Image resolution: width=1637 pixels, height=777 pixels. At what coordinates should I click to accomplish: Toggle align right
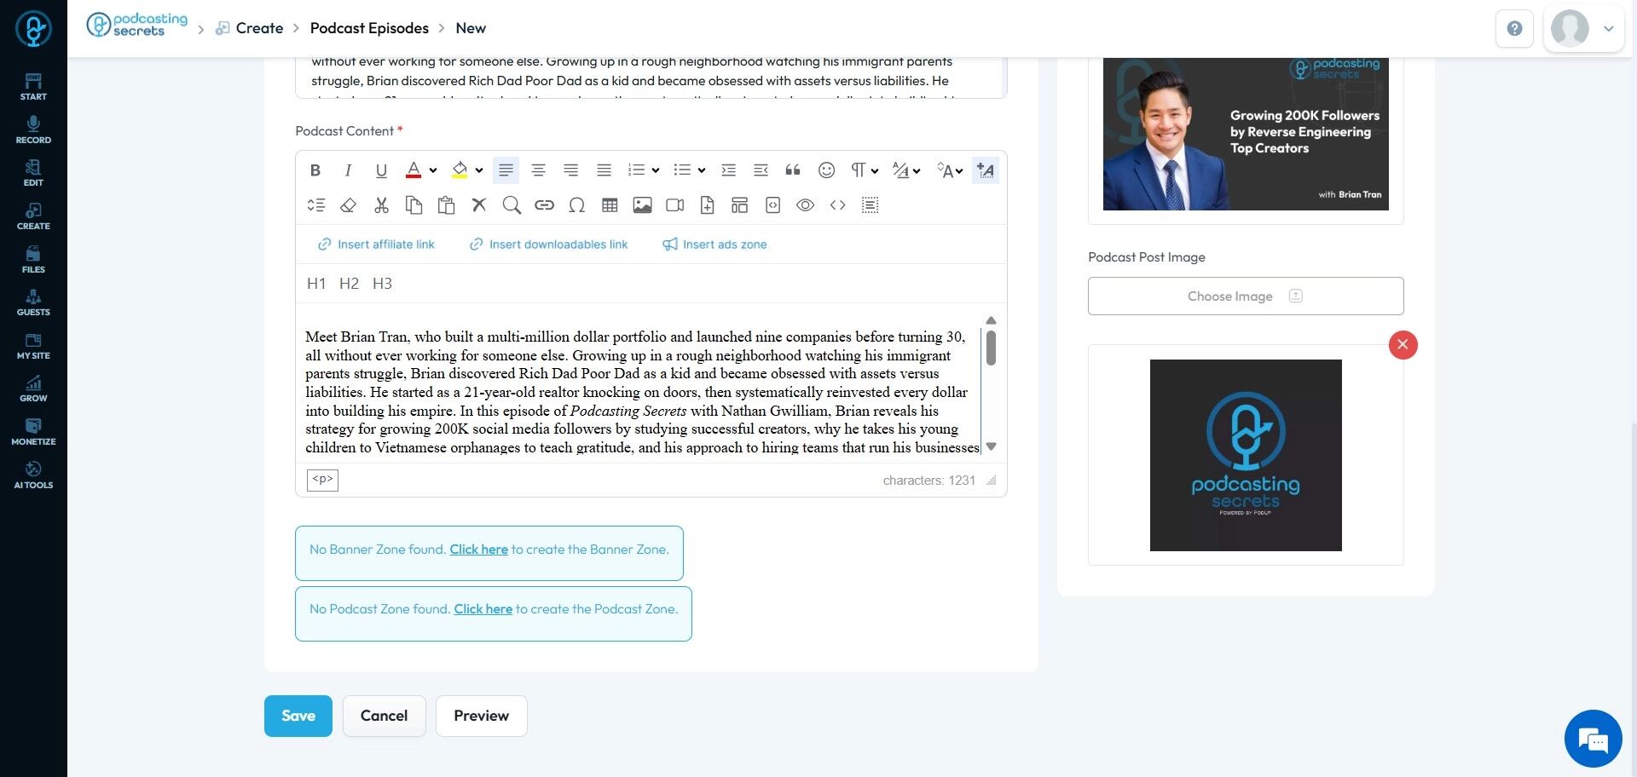tap(571, 170)
